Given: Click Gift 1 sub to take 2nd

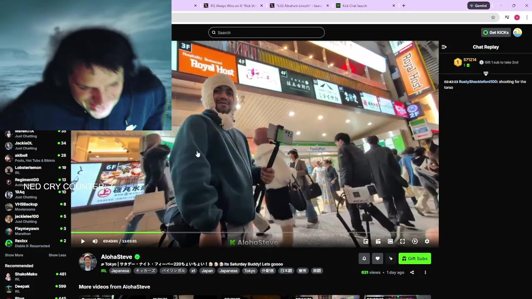Looking at the screenshot, I should (x=499, y=62).
